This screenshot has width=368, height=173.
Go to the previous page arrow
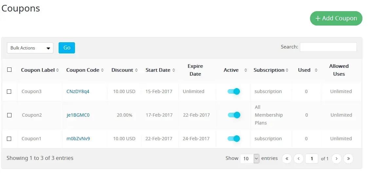(299, 159)
